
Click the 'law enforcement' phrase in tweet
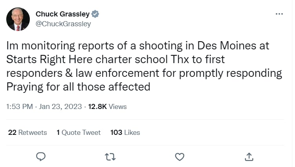click(x=117, y=73)
